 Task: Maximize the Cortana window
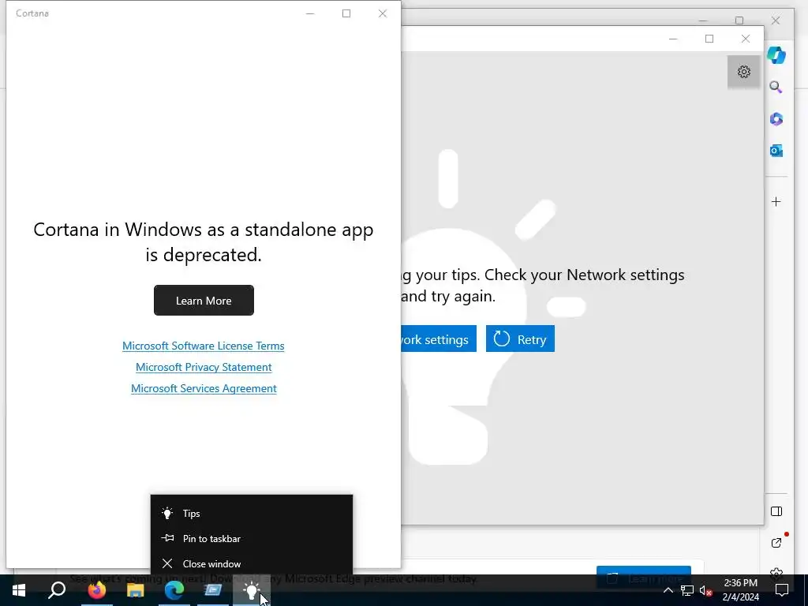click(346, 13)
